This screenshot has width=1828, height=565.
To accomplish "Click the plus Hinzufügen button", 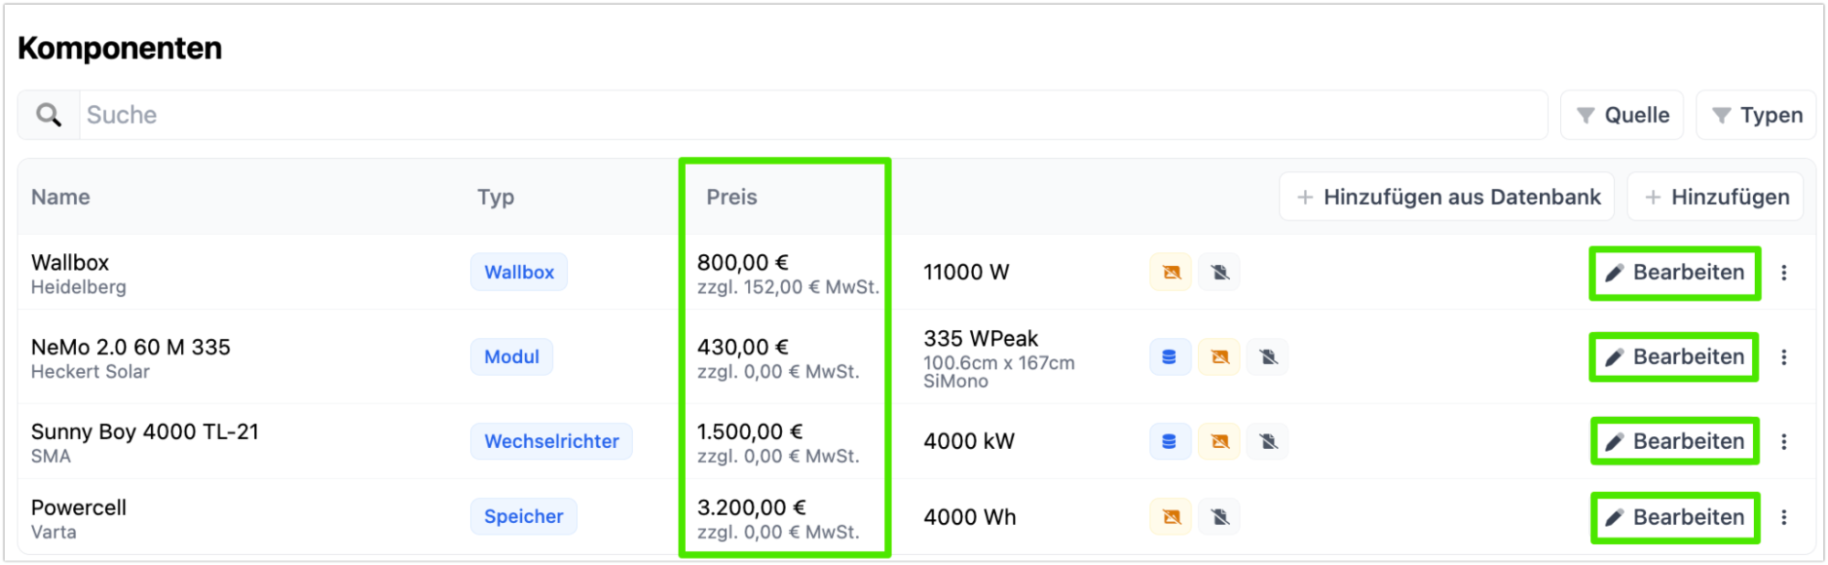I will 1716,197.
